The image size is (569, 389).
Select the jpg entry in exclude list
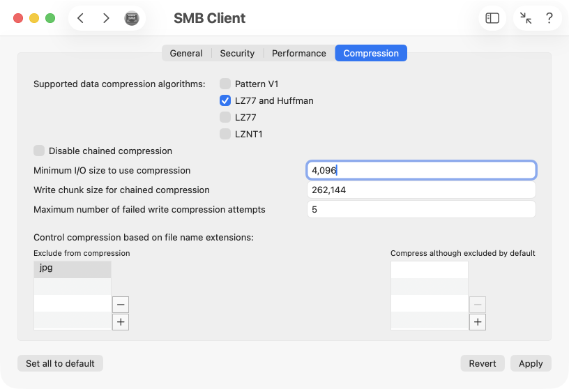coord(73,270)
